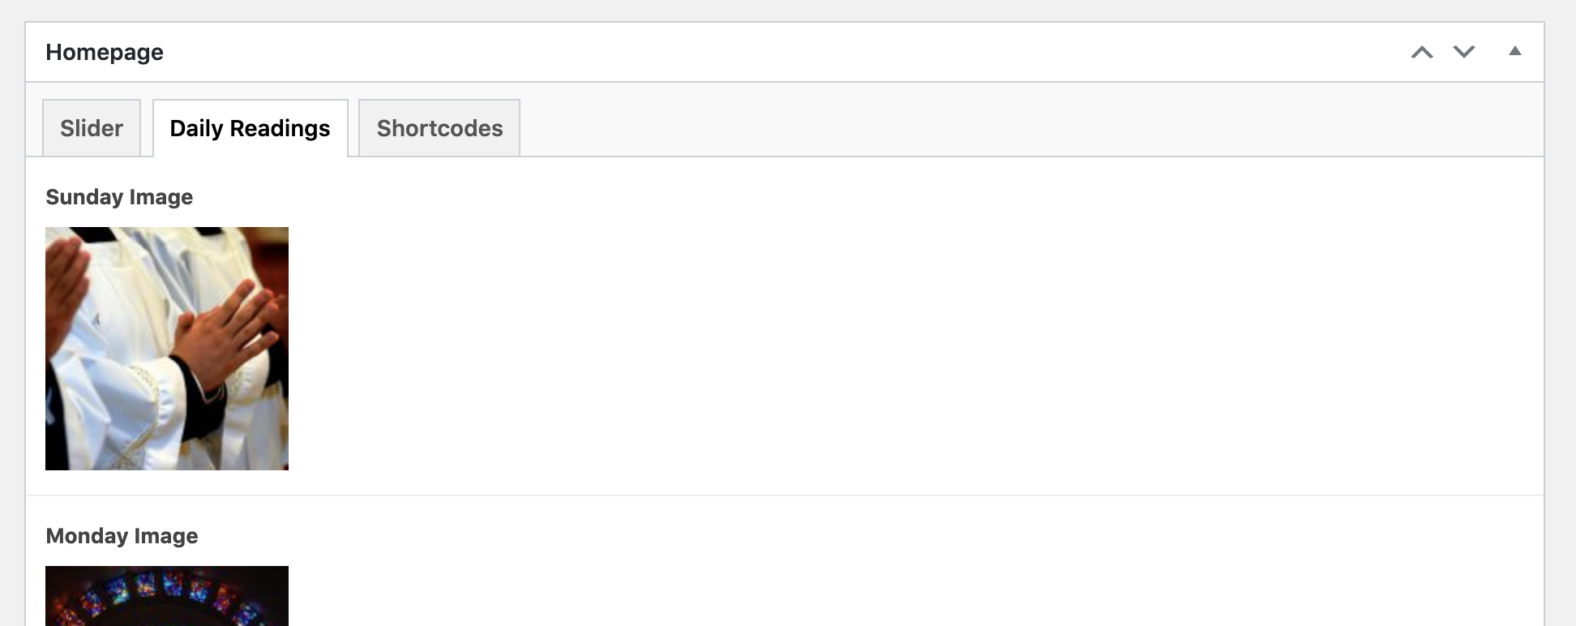Viewport: 1576px width, 626px height.
Task: Move the Homepage panel up
Action: [1422, 53]
